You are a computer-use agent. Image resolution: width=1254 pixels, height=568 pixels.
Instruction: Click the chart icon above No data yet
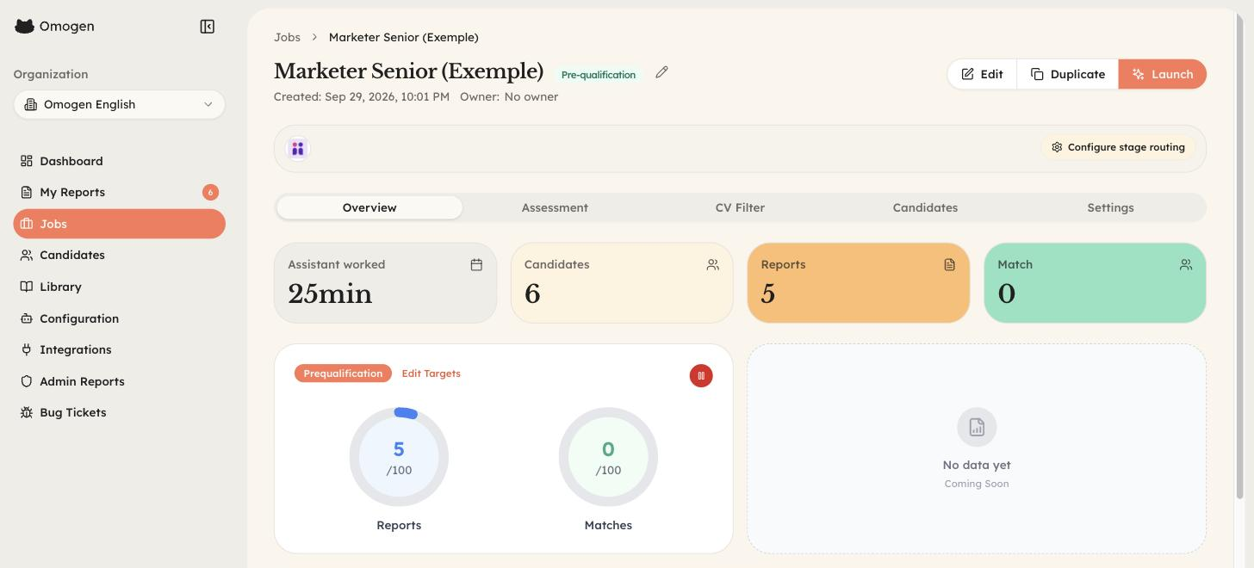977,427
